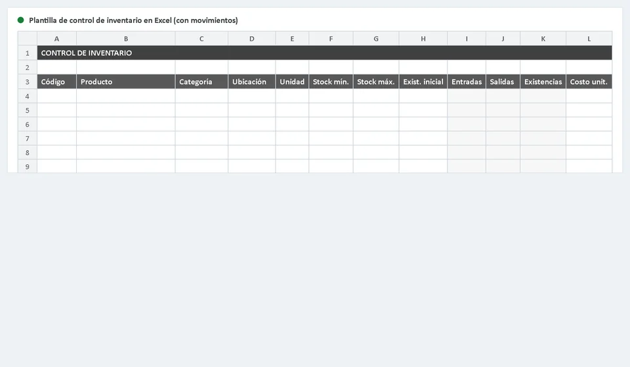The width and height of the screenshot is (630, 367).
Task: Click cell I4 under Entradas
Action: (467, 96)
